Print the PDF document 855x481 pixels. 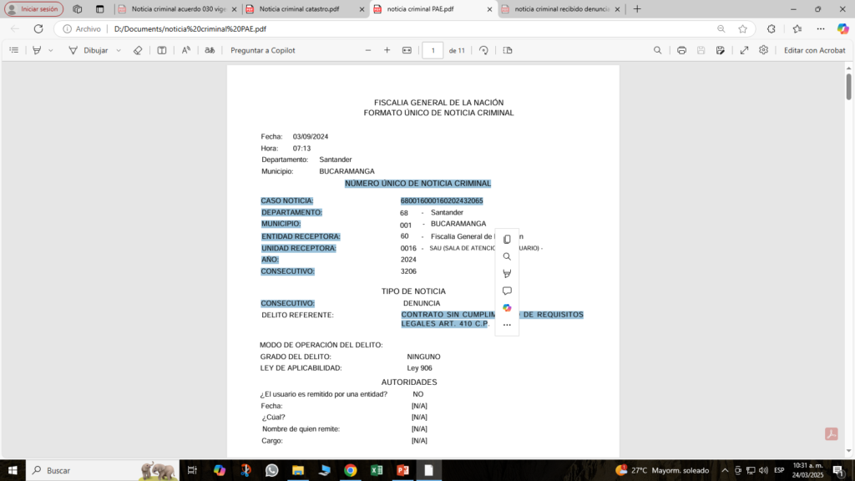tap(681, 50)
